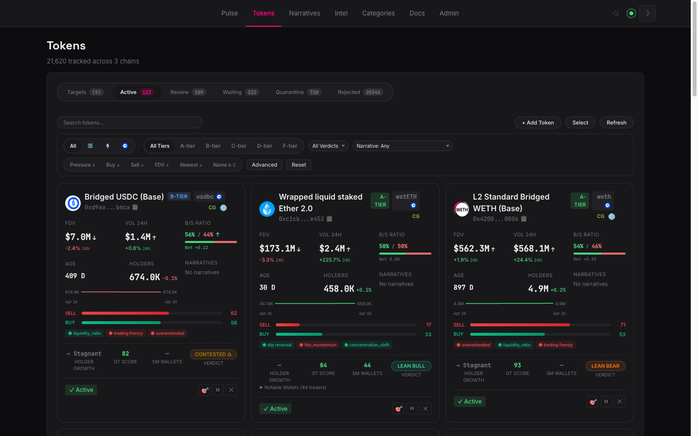698x436 pixels.
Task: Open the globe link on the Bridged USDC card
Action: 223,208
